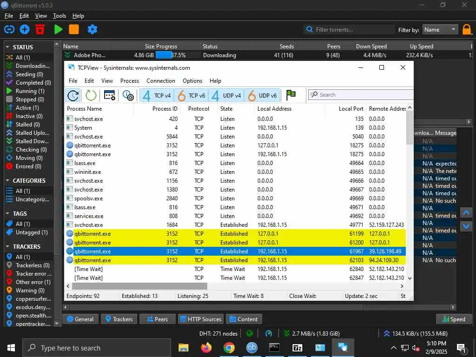Viewport: 476px width, 357px height.
Task: Open the Filter by Name dropdown
Action: (440, 29)
